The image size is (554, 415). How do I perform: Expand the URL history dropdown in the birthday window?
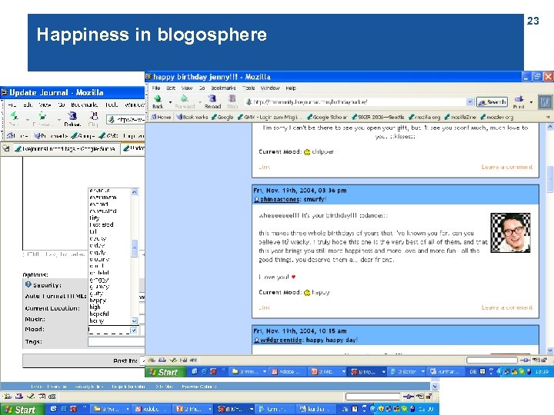coord(469,102)
